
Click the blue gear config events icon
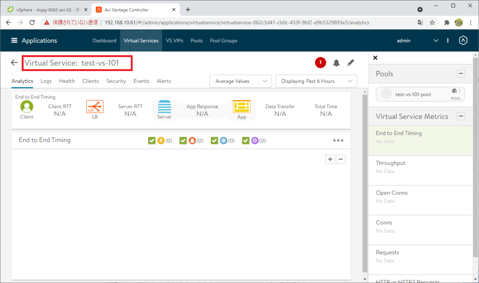[x=224, y=140]
